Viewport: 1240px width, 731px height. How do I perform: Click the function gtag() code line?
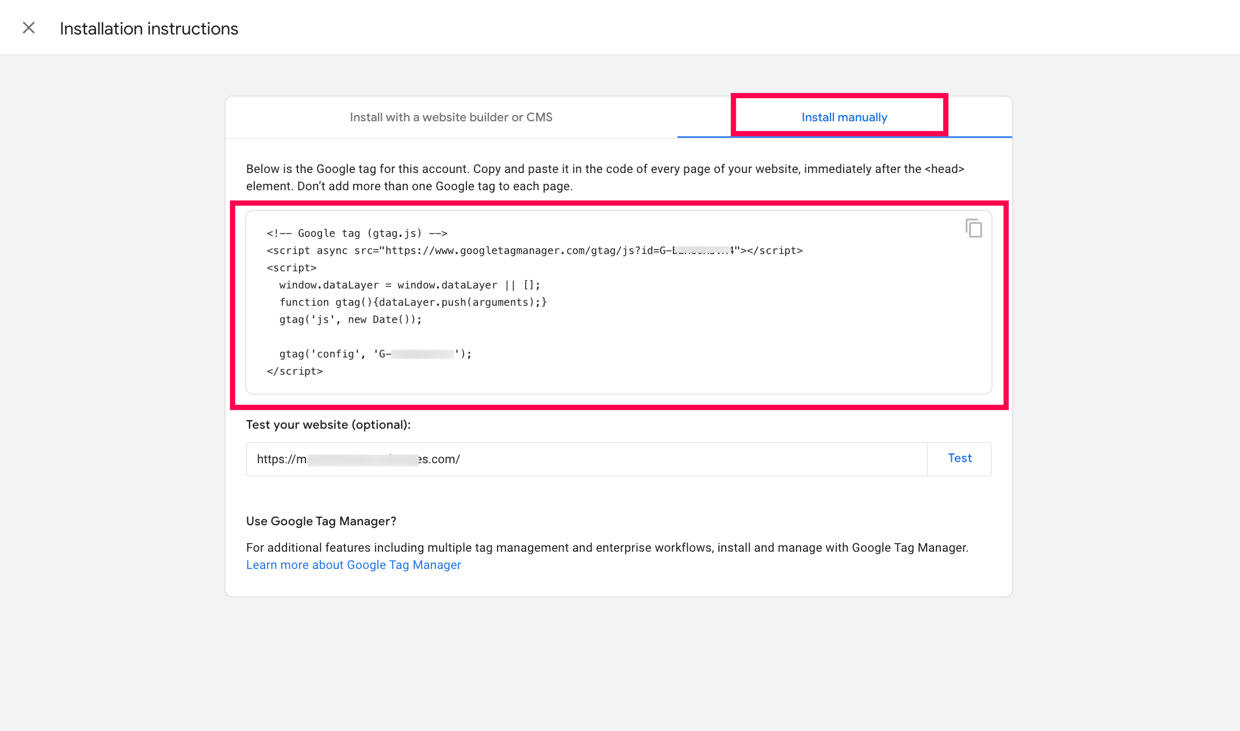click(412, 302)
